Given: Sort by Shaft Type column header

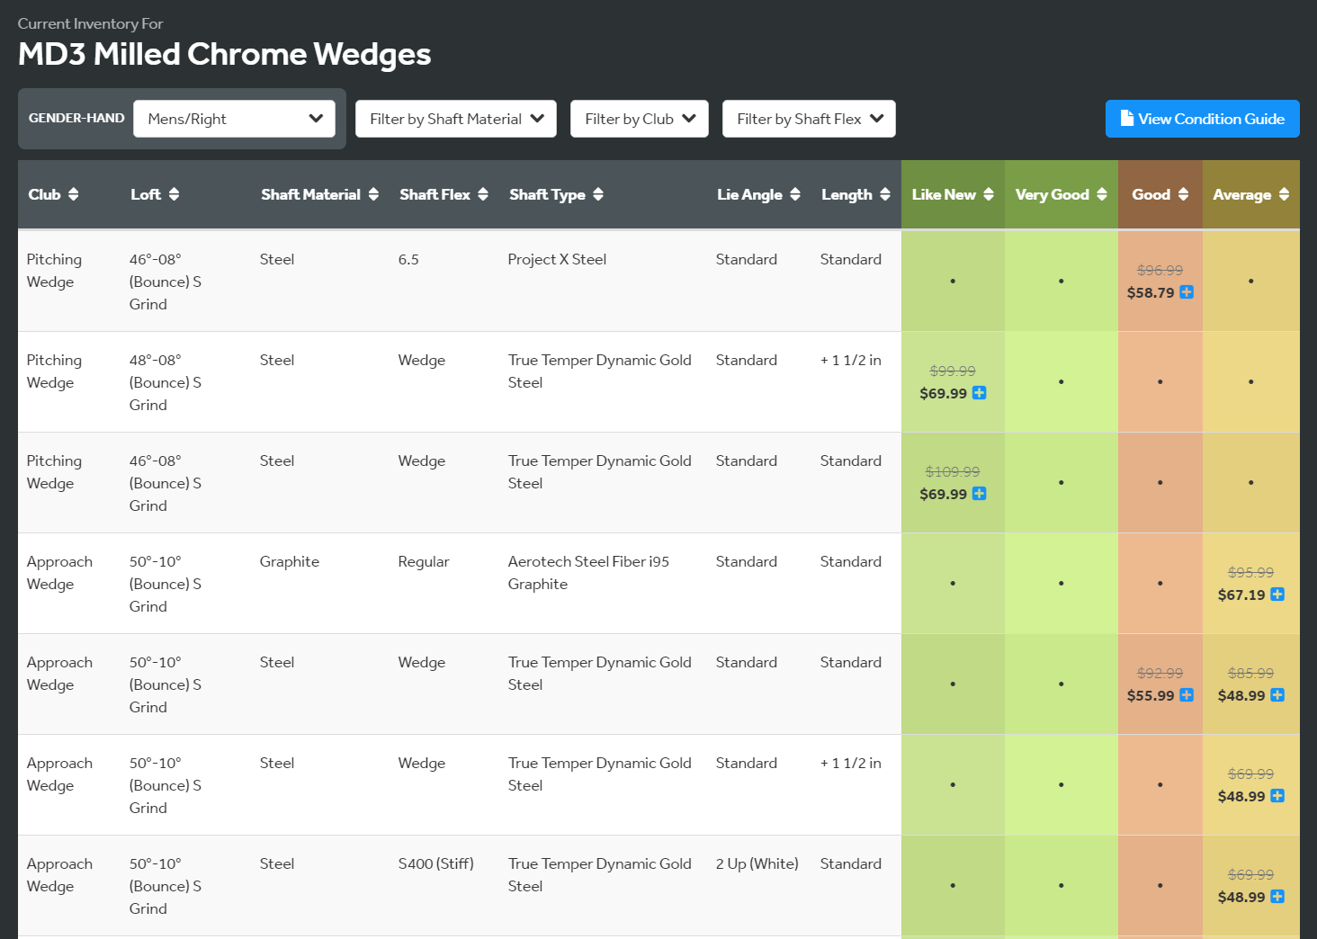Looking at the screenshot, I should 556,194.
